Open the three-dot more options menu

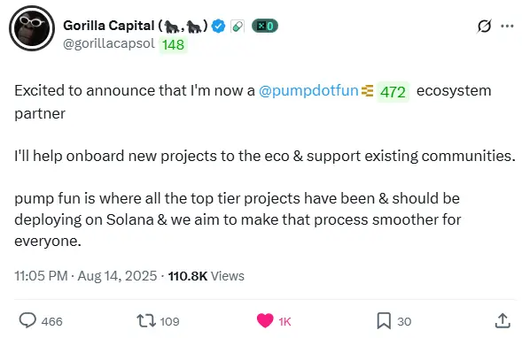[507, 26]
